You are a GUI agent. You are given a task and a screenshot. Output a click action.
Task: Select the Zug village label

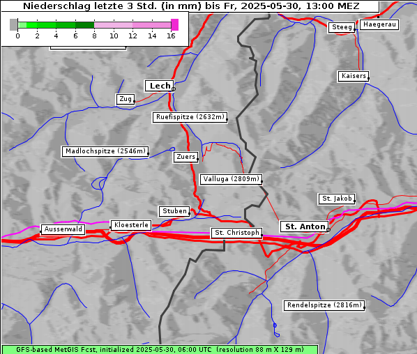(x=126, y=99)
